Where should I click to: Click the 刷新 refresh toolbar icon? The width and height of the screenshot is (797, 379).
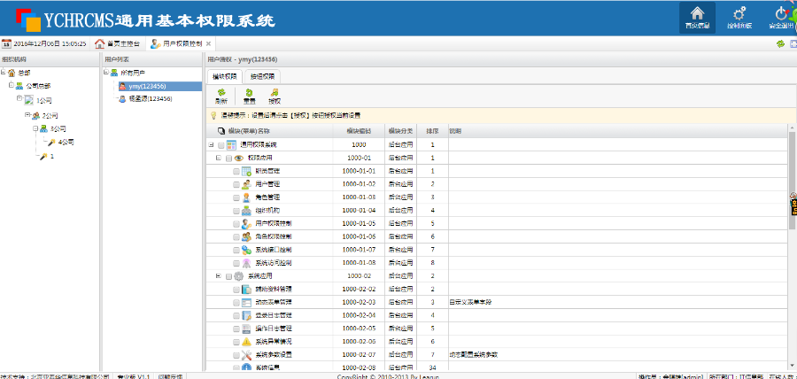tap(221, 97)
